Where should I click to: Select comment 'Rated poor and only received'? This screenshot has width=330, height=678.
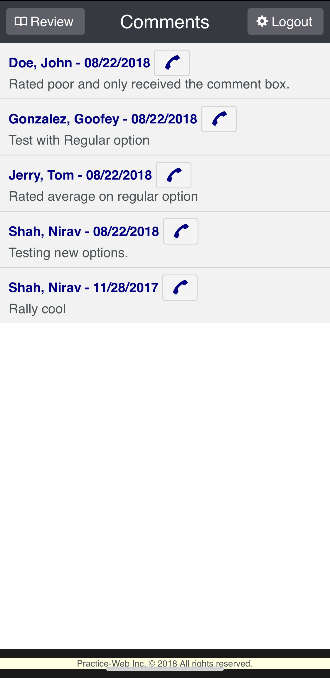tap(149, 84)
